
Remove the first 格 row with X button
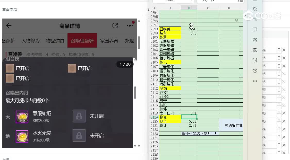point(284,50)
